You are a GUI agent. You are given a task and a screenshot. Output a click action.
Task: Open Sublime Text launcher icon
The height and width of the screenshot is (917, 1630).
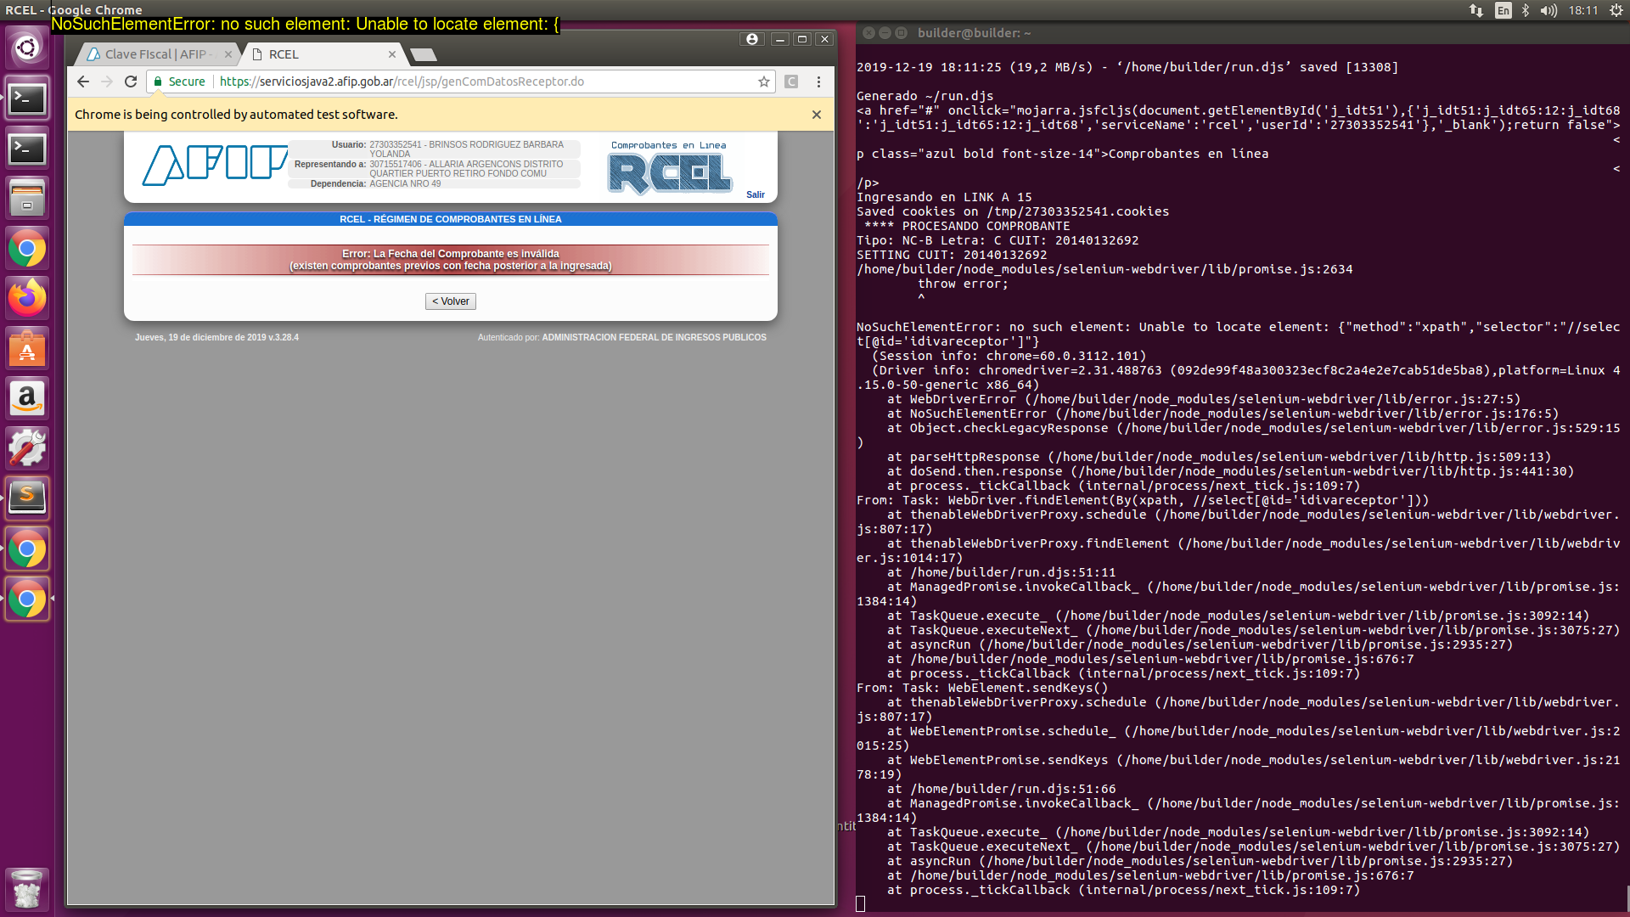pyautogui.click(x=27, y=498)
